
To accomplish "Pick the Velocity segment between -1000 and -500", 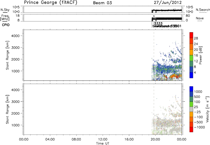I will [191, 125].
